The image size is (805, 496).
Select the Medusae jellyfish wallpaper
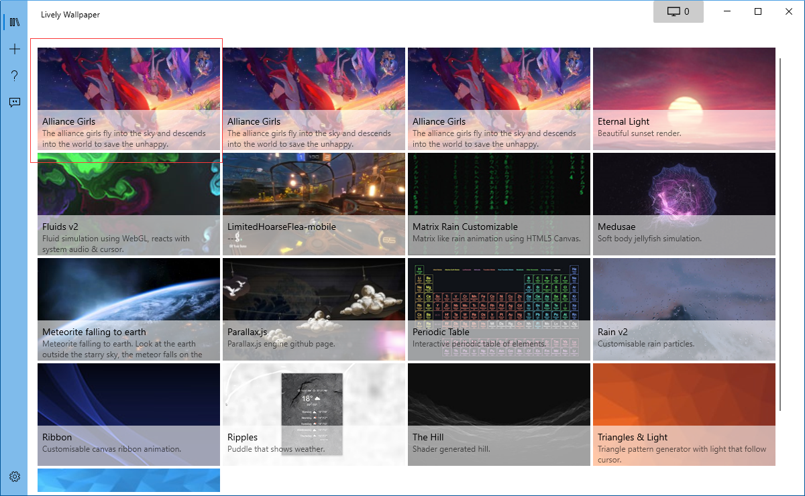pos(684,204)
